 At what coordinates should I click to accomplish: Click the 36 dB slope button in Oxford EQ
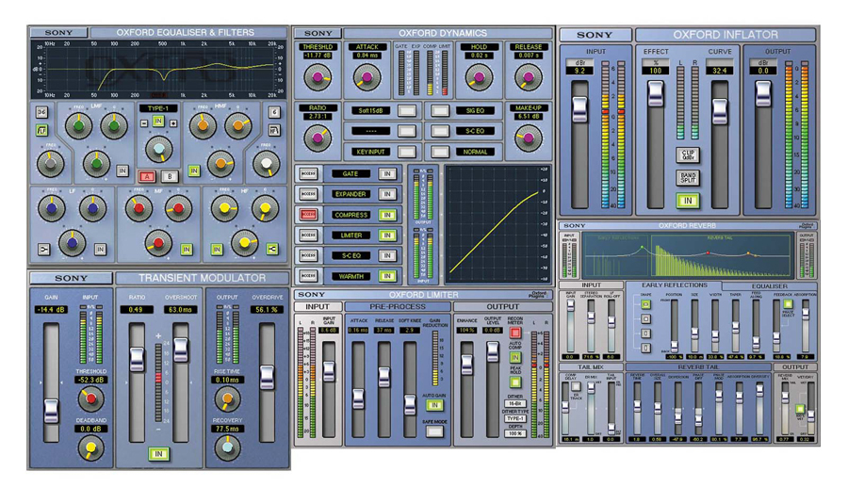click(41, 112)
